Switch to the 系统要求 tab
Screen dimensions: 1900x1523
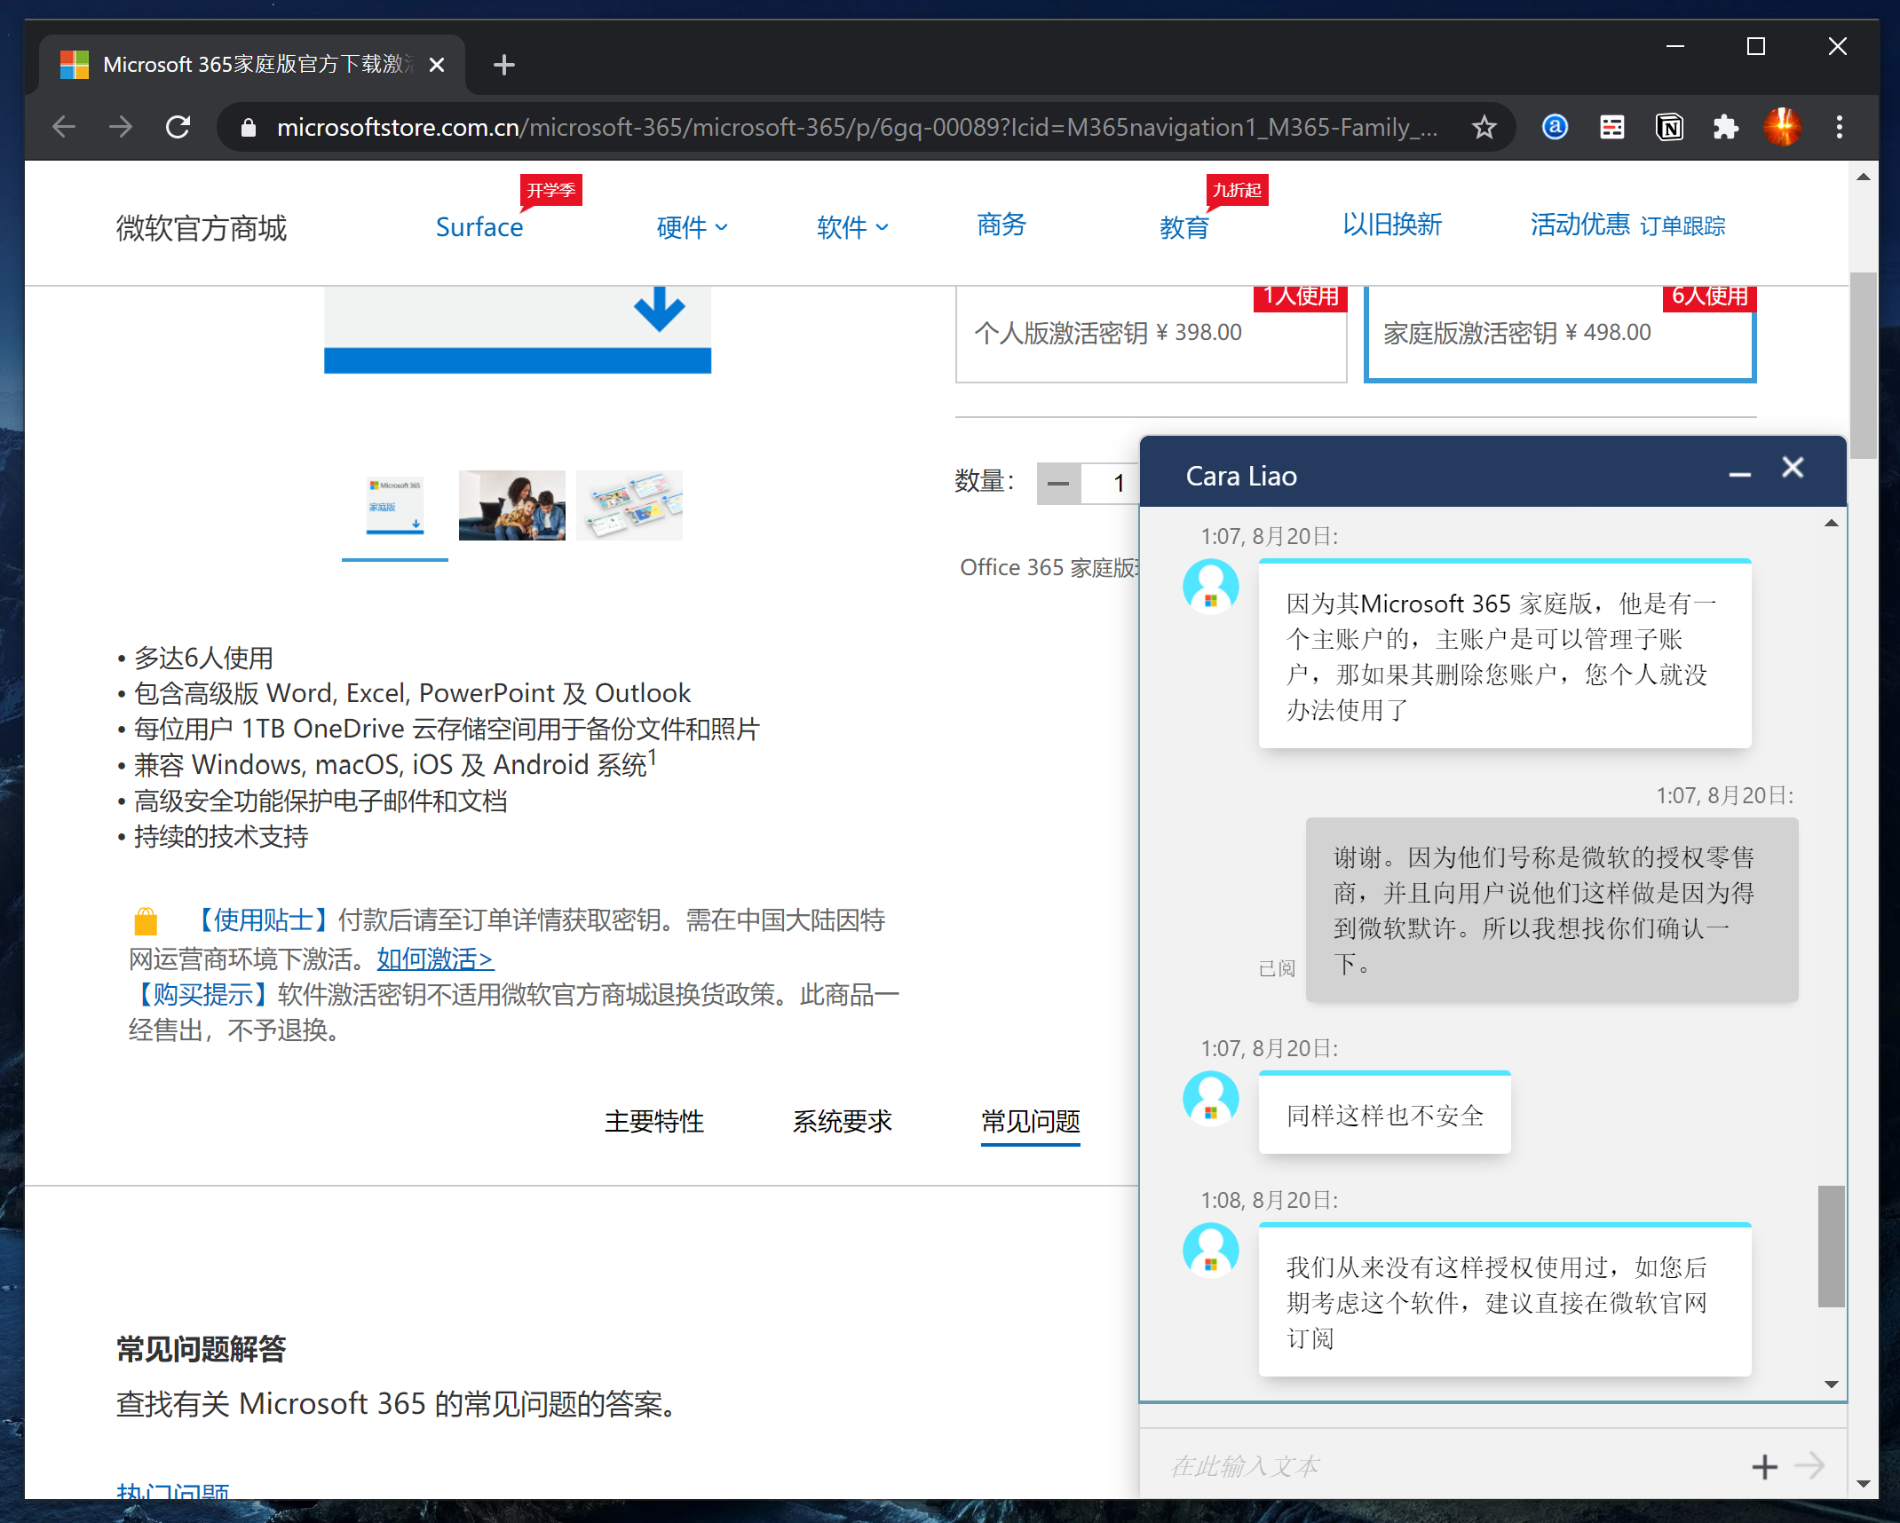coord(842,1122)
